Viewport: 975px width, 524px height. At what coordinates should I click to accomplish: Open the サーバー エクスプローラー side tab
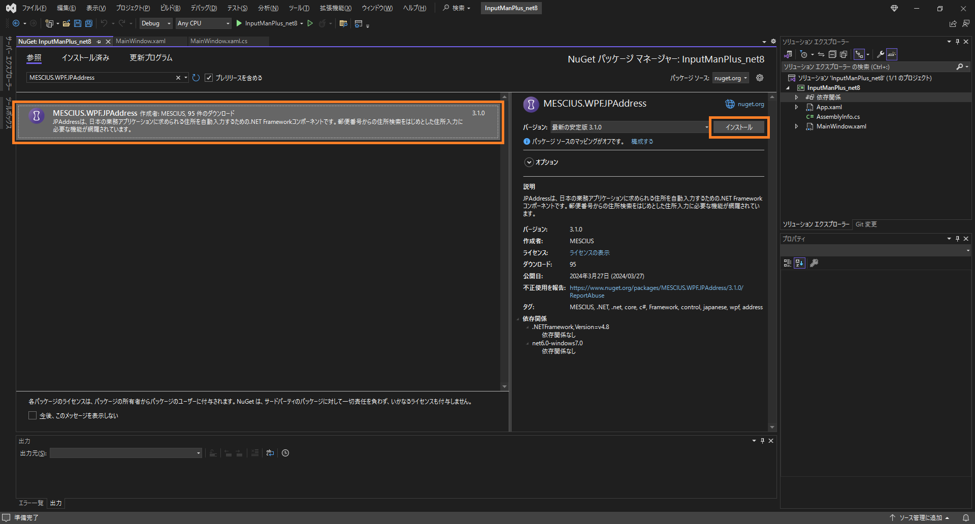pyautogui.click(x=8, y=63)
